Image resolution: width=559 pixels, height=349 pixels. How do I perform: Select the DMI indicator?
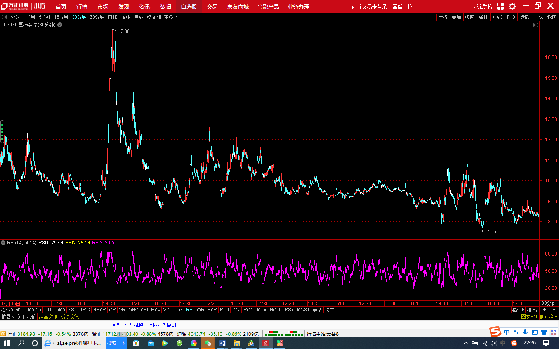(49, 310)
